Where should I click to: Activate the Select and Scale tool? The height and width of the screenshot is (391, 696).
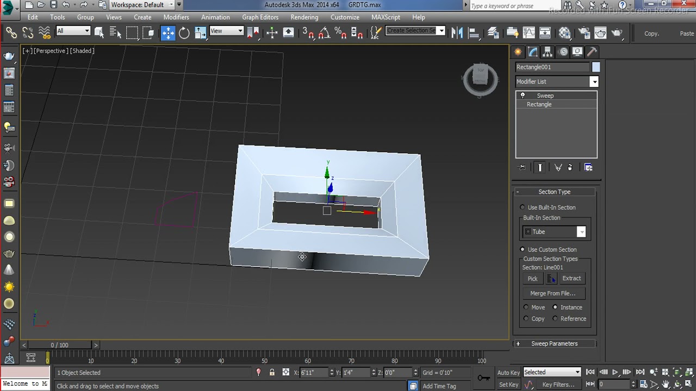201,33
